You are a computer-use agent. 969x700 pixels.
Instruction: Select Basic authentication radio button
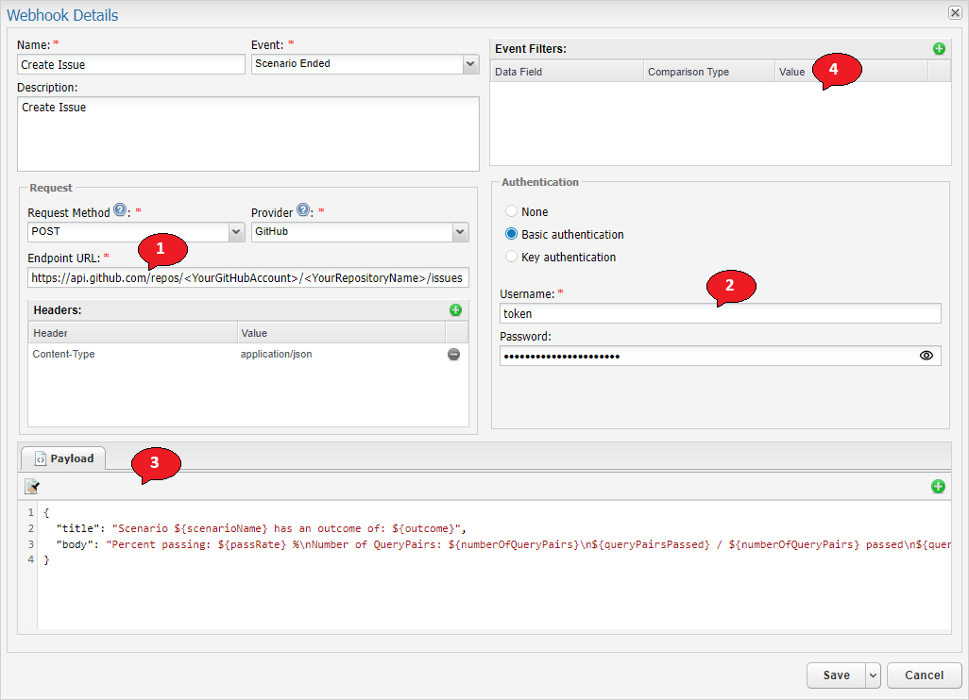(512, 235)
